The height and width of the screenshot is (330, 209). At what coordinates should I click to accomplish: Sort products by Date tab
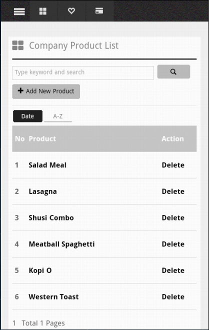[27, 116]
